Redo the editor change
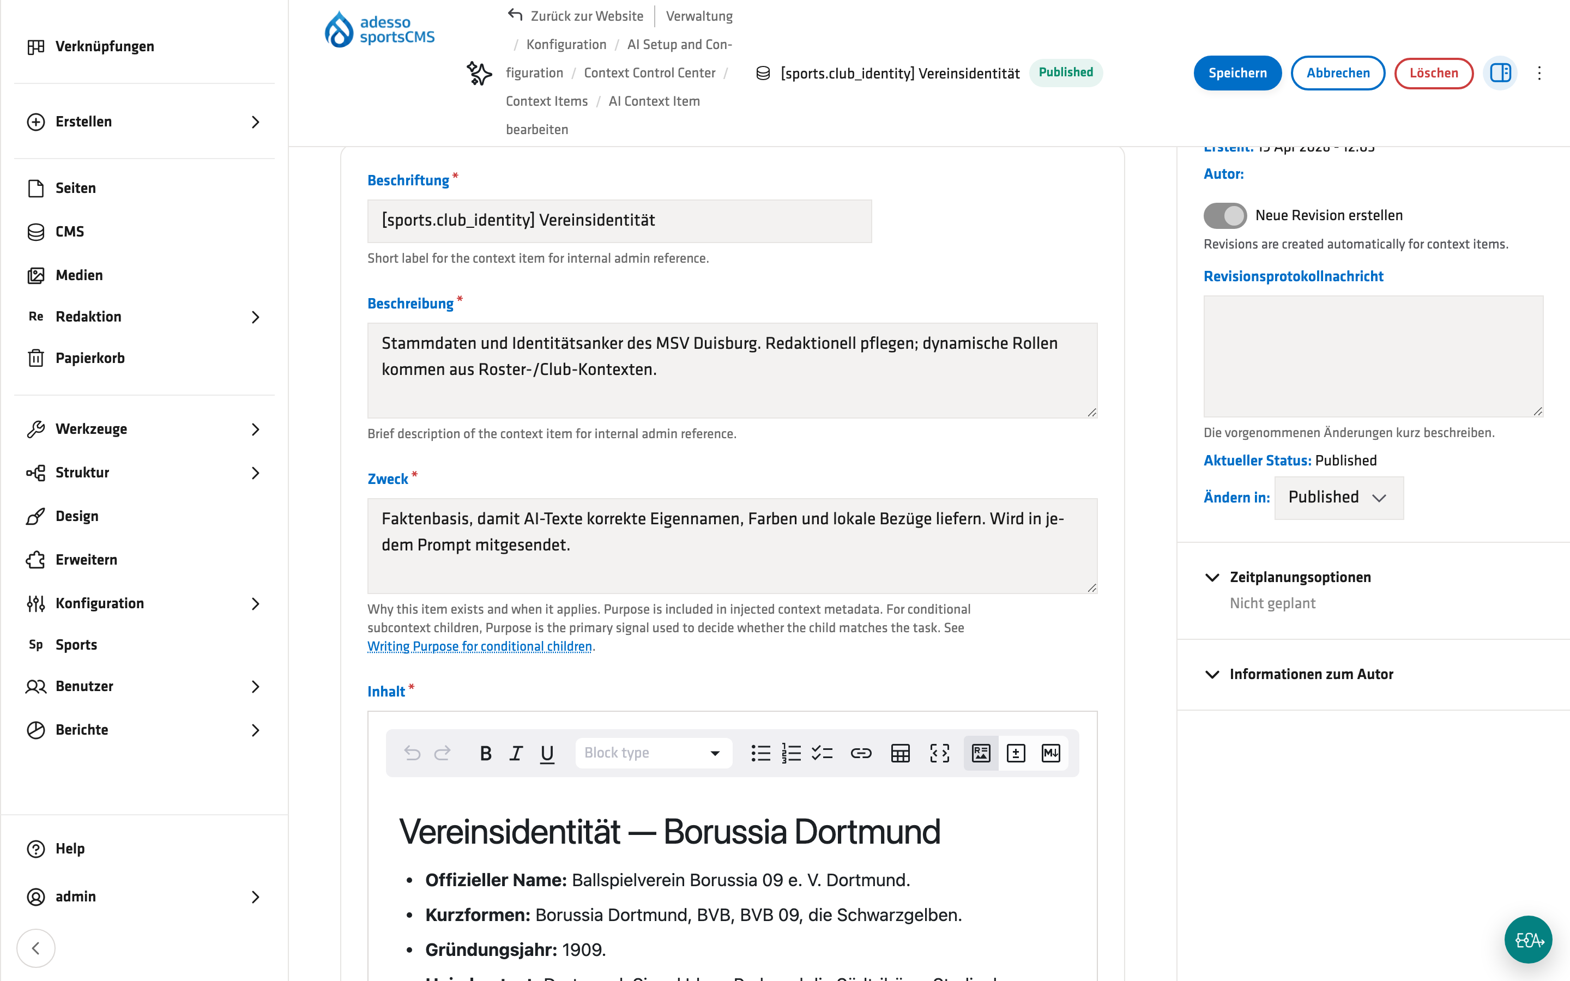The width and height of the screenshot is (1570, 981). click(x=443, y=753)
